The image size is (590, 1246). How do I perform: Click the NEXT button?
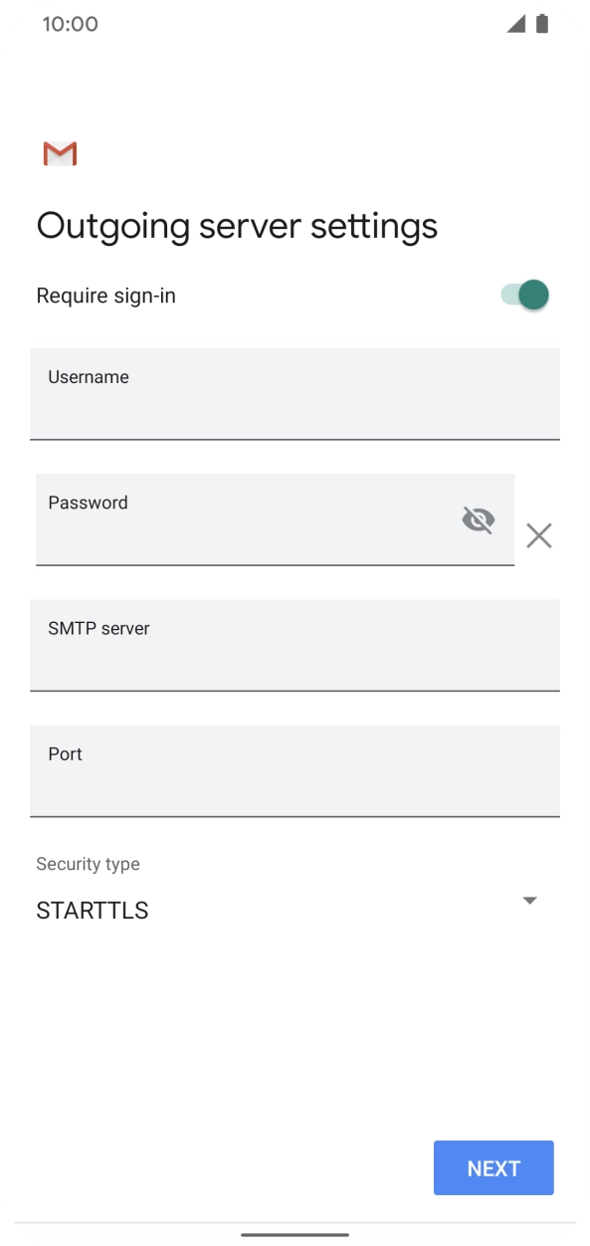point(493,1167)
